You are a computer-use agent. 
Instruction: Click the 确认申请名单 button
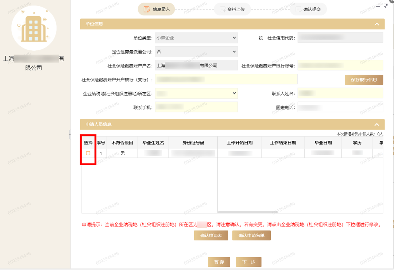click(x=251, y=236)
